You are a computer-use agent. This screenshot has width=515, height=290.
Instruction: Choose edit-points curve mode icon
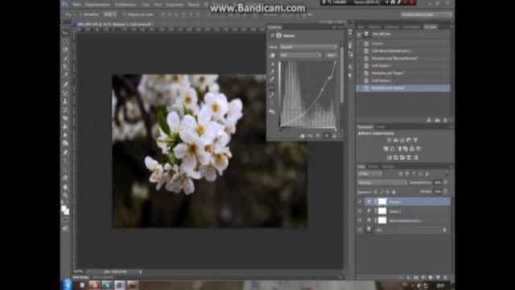[272, 88]
